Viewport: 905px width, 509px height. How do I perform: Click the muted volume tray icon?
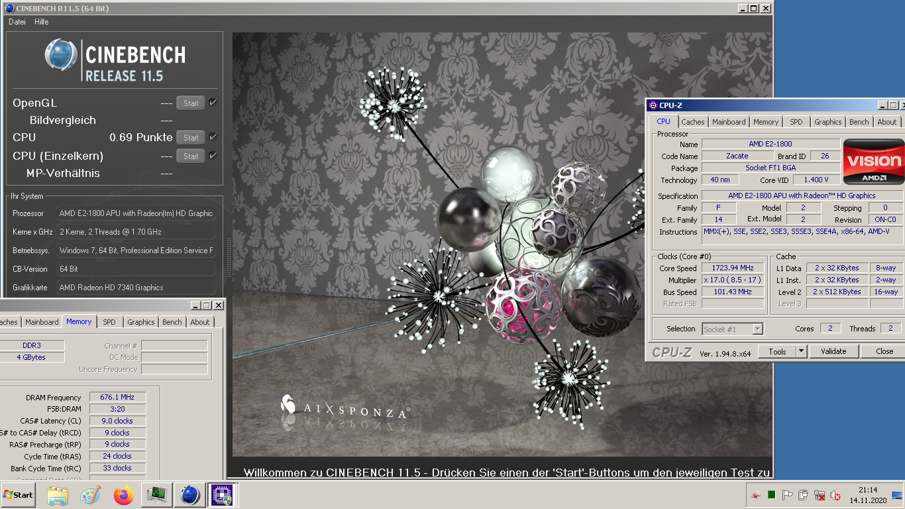836,495
